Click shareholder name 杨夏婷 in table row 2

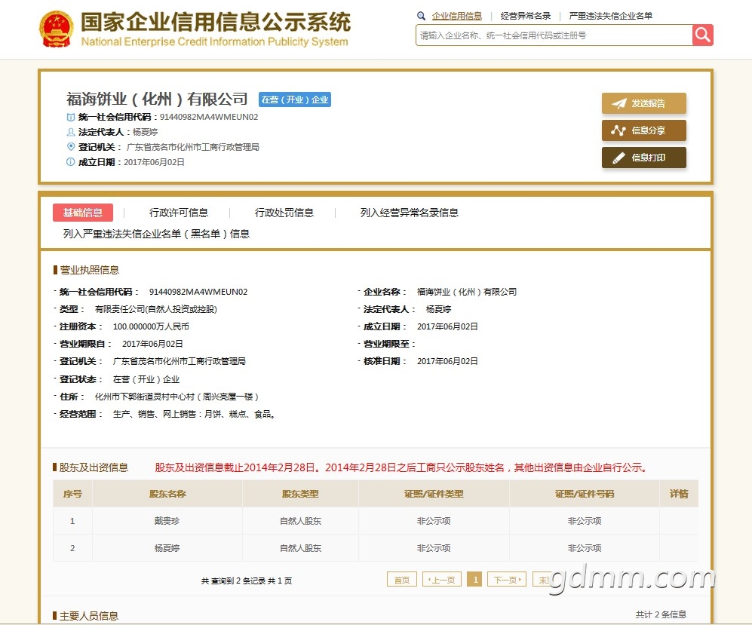[167, 548]
